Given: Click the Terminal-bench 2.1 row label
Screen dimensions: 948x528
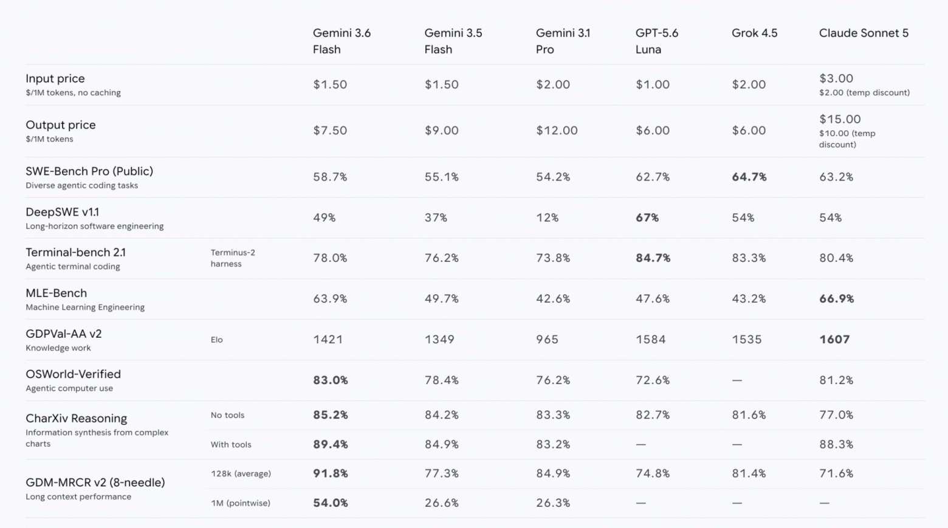Looking at the screenshot, I should point(75,252).
